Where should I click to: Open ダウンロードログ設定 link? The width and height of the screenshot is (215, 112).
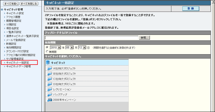pos(18,51)
